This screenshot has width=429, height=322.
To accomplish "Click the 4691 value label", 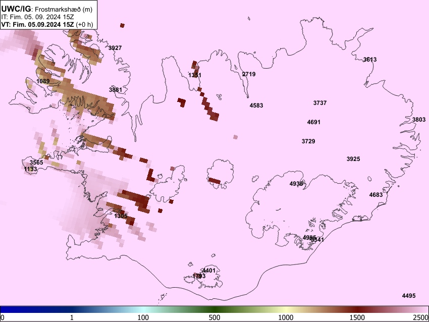I will coord(314,122).
